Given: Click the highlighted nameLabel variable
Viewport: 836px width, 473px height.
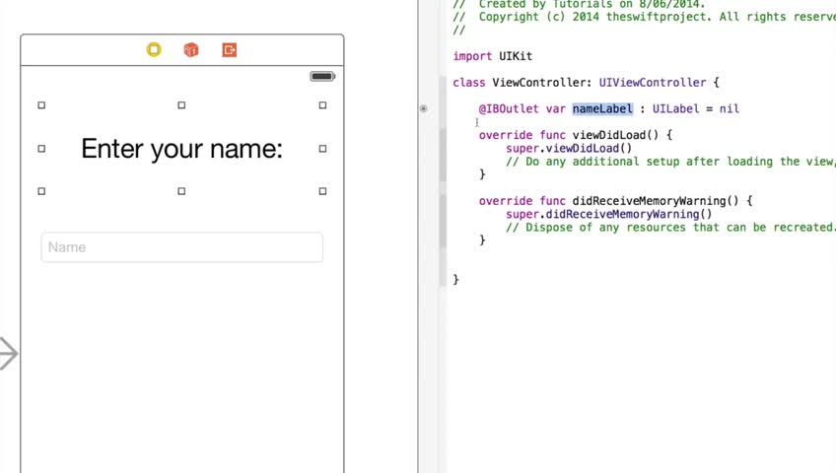Looking at the screenshot, I should pyautogui.click(x=602, y=108).
